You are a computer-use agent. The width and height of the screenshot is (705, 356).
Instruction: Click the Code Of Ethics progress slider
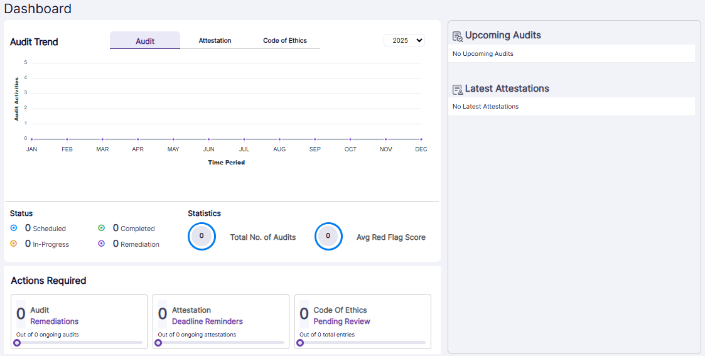[x=362, y=343]
